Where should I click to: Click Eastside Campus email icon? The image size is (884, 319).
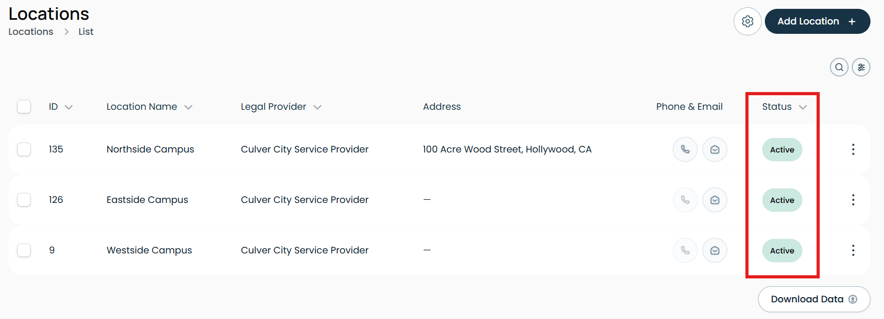coord(715,200)
